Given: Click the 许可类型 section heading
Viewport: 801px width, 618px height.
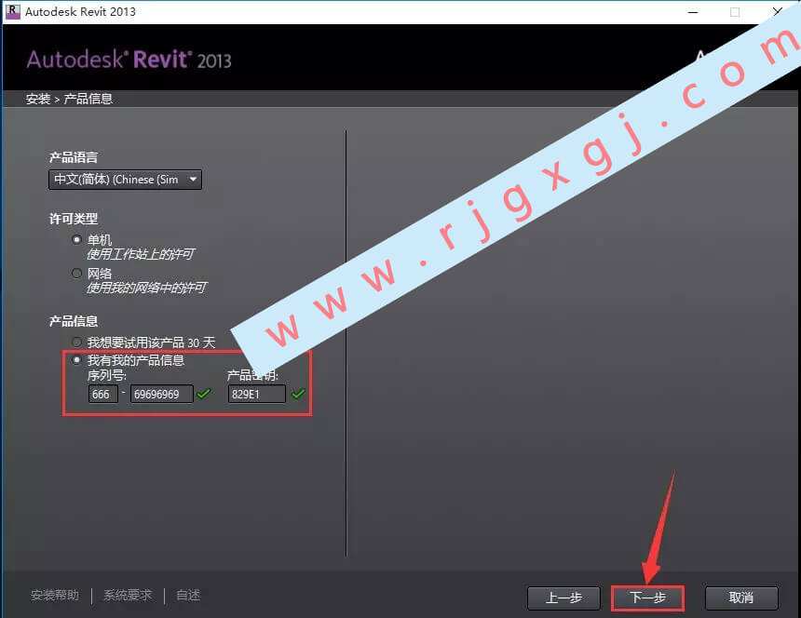Looking at the screenshot, I should 73,219.
